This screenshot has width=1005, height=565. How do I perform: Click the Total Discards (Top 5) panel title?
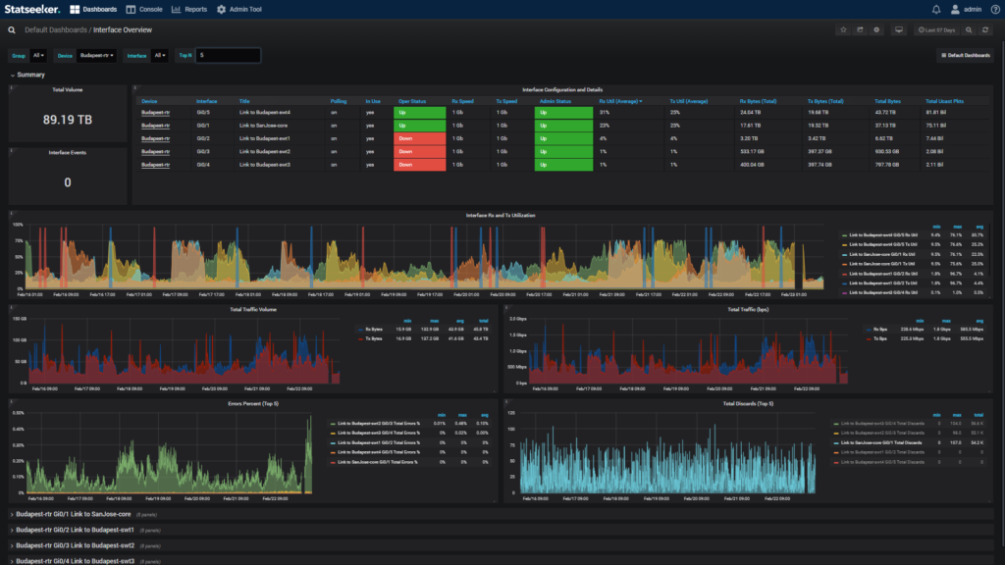pyautogui.click(x=748, y=403)
